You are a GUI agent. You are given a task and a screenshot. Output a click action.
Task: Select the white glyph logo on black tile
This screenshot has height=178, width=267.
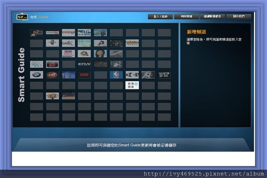pyautogui.click(x=164, y=75)
